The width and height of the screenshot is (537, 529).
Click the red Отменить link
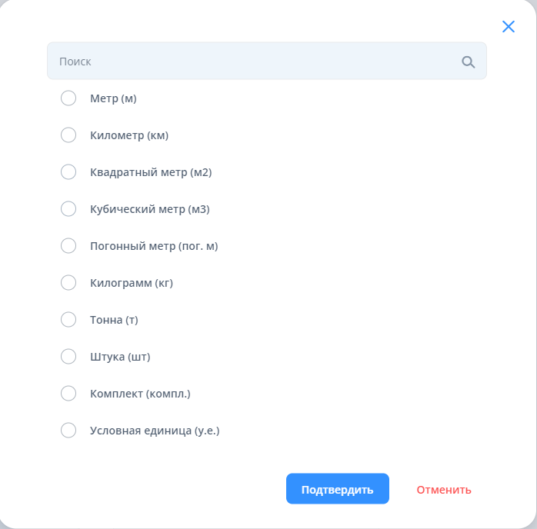point(444,490)
